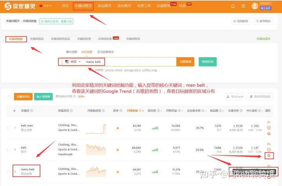
Task: Check the mens belt row checkbox
Action: [8, 171]
